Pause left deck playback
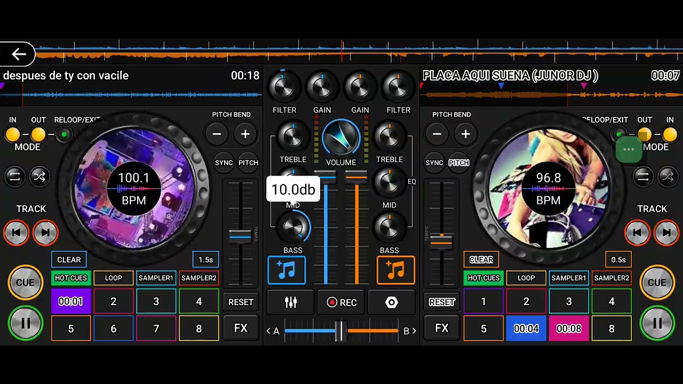Viewport: 683px width, 384px height. pyautogui.click(x=25, y=323)
